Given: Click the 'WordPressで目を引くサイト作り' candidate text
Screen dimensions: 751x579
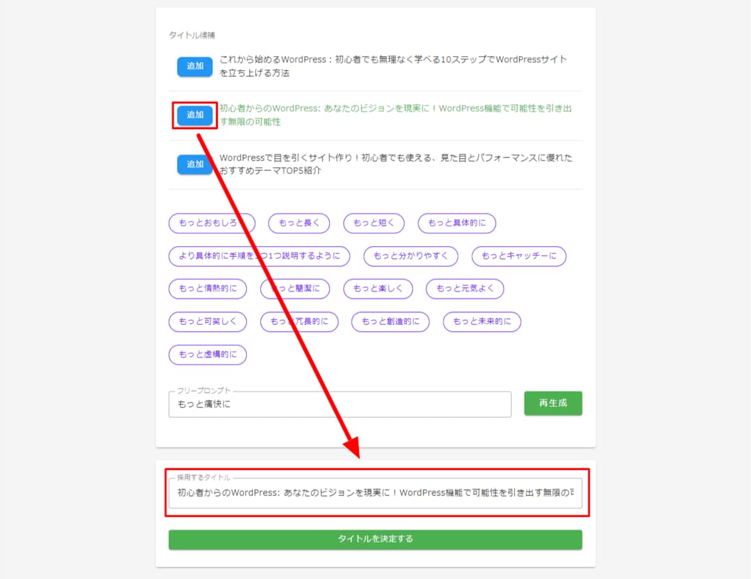Looking at the screenshot, I should click(x=396, y=164).
